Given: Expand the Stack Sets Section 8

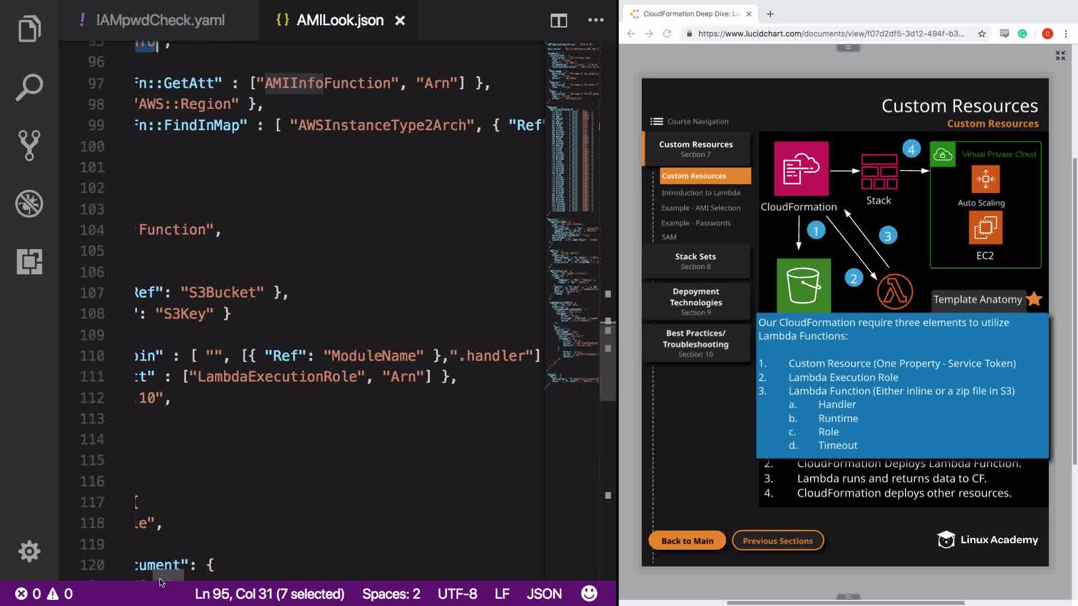Looking at the screenshot, I should [695, 261].
